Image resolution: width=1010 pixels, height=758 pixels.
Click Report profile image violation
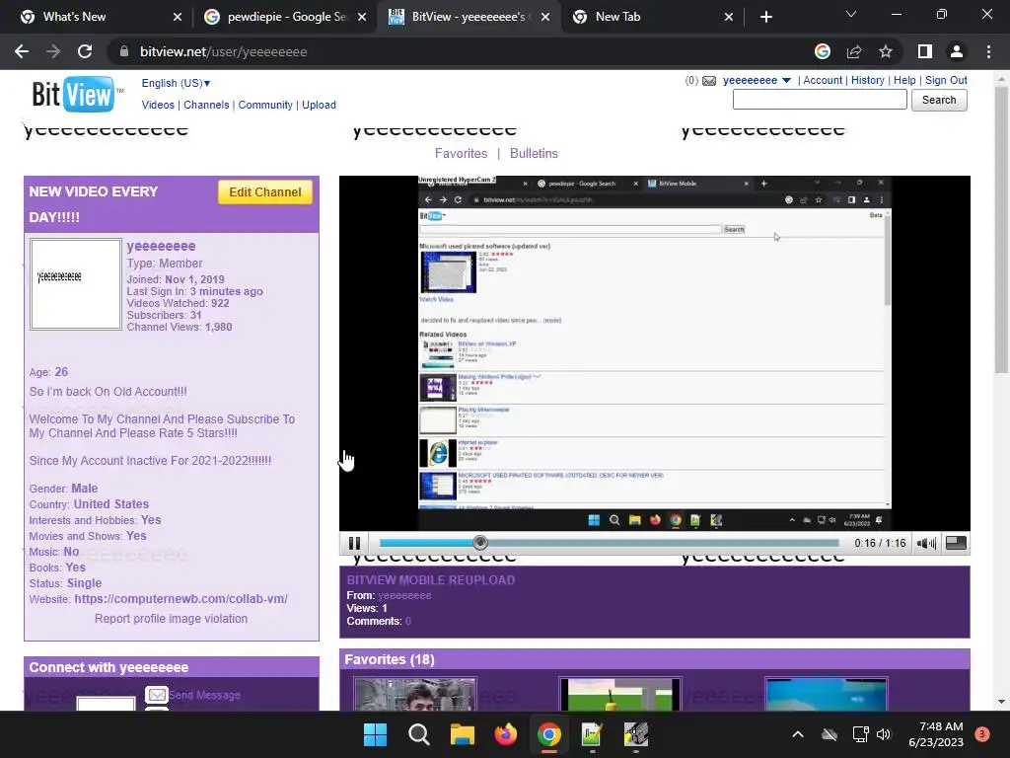pyautogui.click(x=171, y=619)
